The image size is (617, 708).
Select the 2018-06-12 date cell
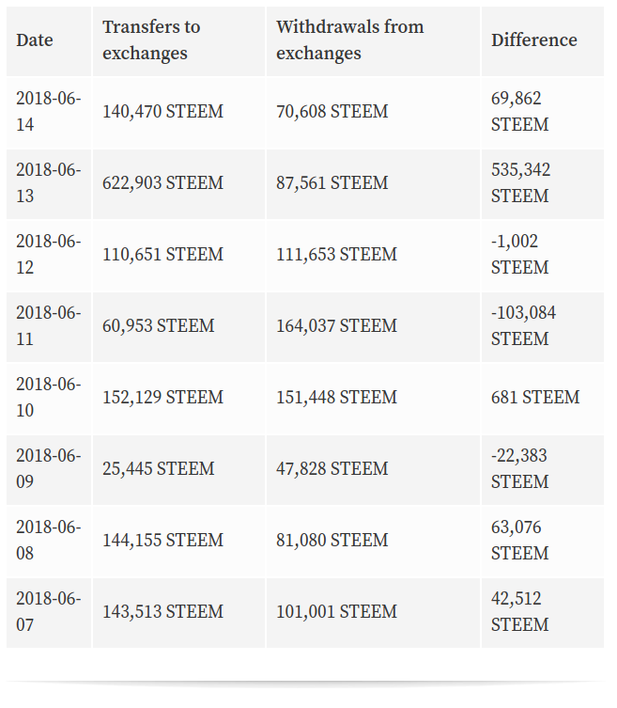tap(49, 255)
